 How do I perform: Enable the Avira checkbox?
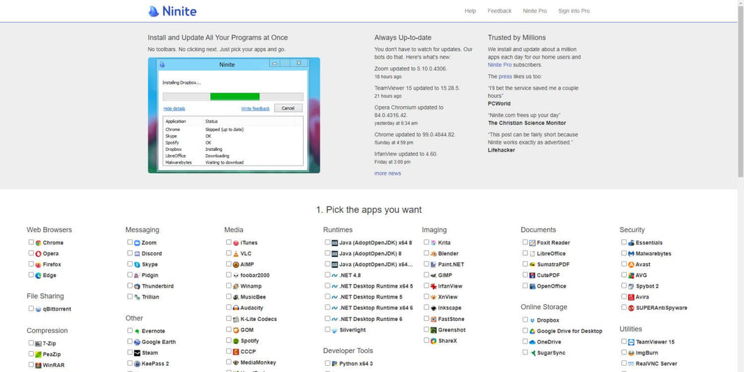click(x=624, y=297)
